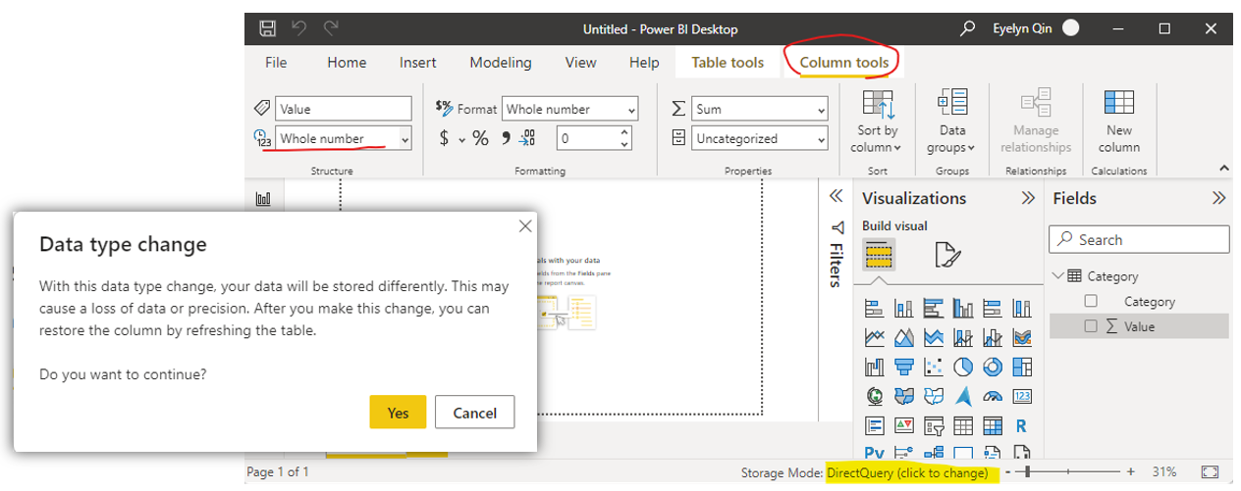
Task: Select the gauge visual
Action: pos(993,397)
